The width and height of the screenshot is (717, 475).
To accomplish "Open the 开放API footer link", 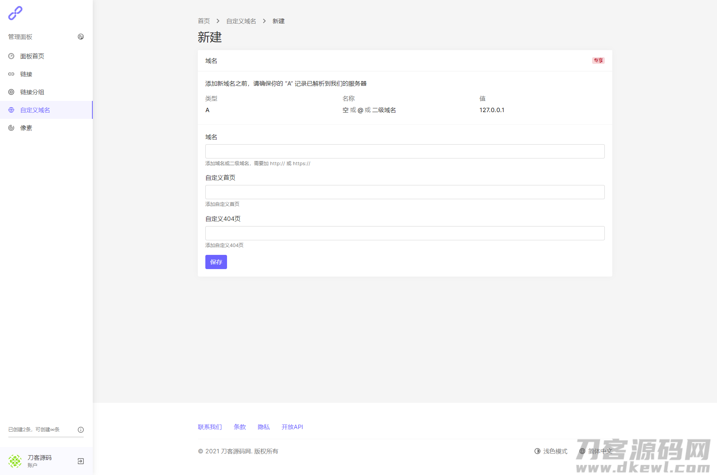I will pos(292,427).
